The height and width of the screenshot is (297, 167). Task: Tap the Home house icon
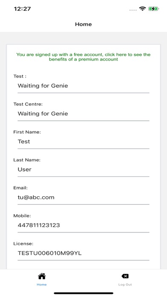pos(42,277)
